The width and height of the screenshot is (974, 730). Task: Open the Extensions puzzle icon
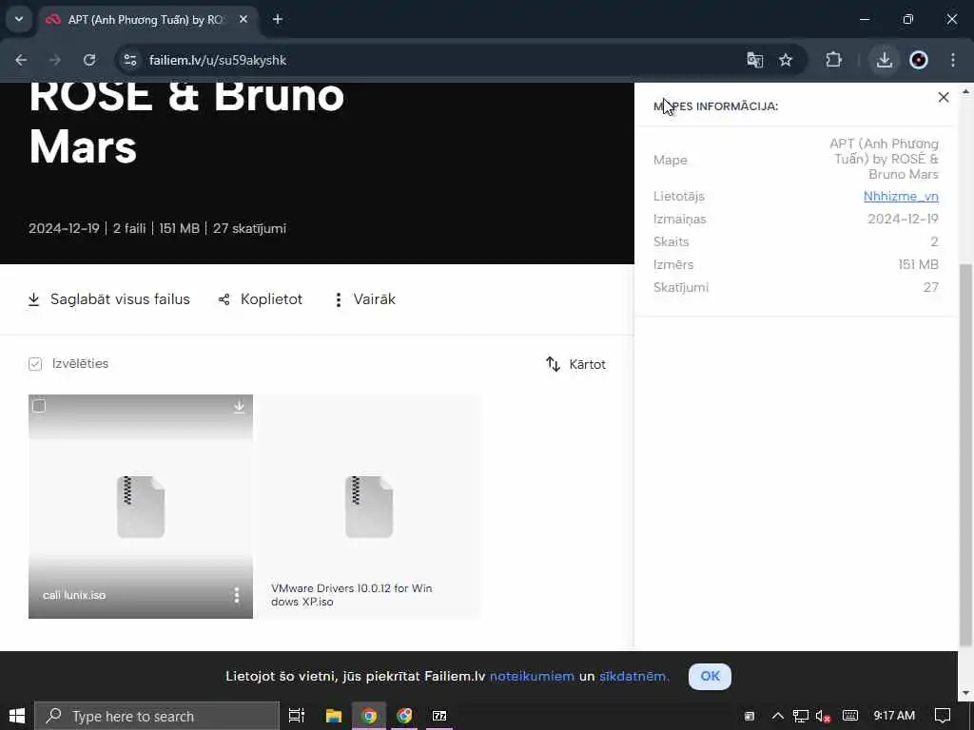point(833,60)
